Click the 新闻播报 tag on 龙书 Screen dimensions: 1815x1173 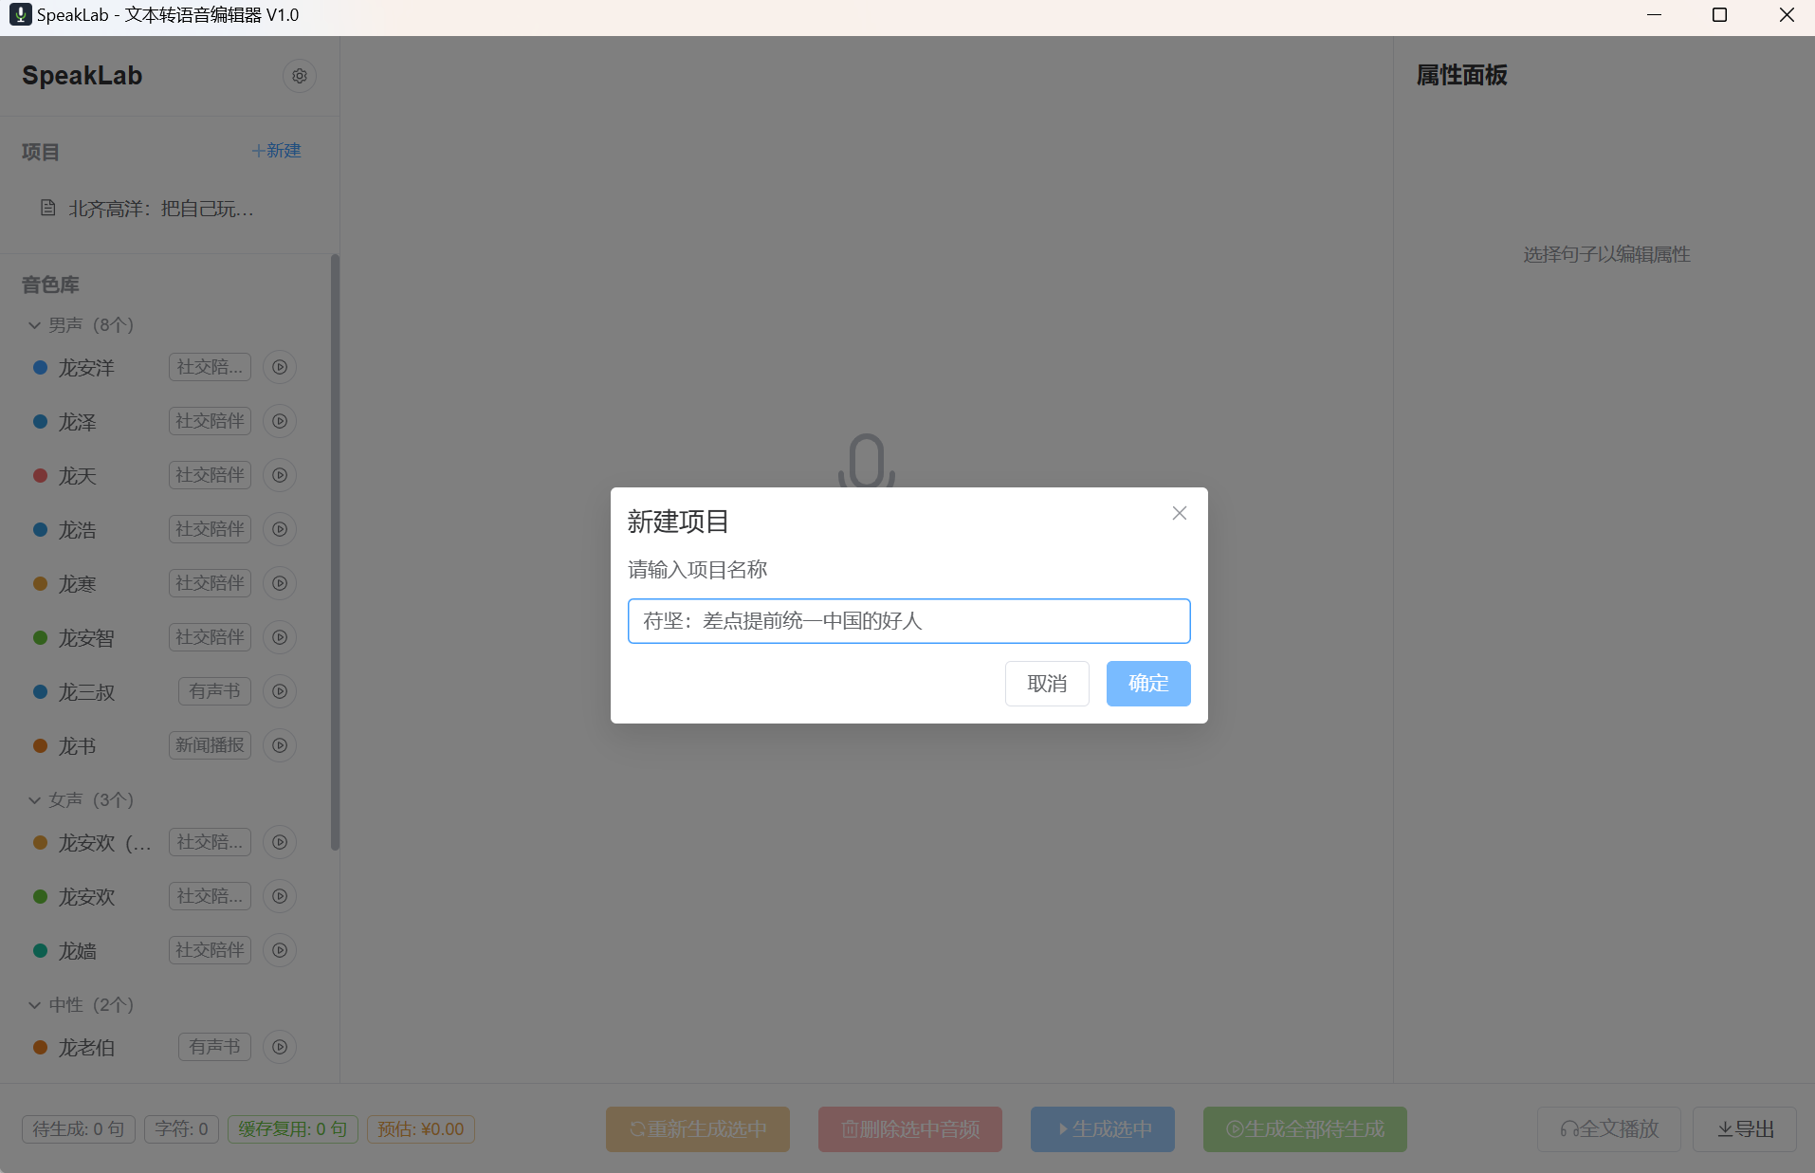[x=210, y=745]
